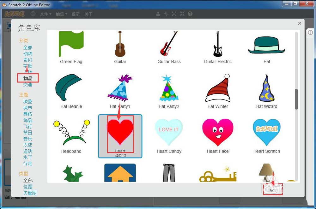Filter sprites by 物品 category
316x209 pixels.
(28, 78)
